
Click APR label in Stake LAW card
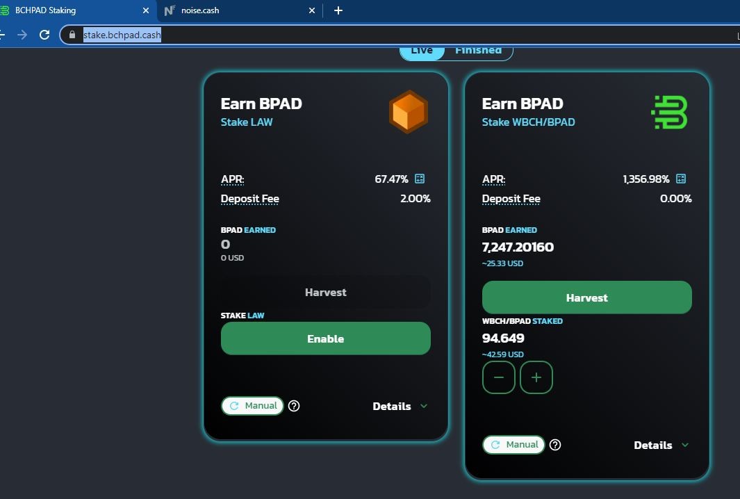coord(233,179)
